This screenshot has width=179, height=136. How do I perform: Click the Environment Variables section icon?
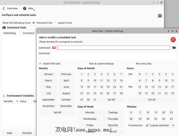[4, 96]
